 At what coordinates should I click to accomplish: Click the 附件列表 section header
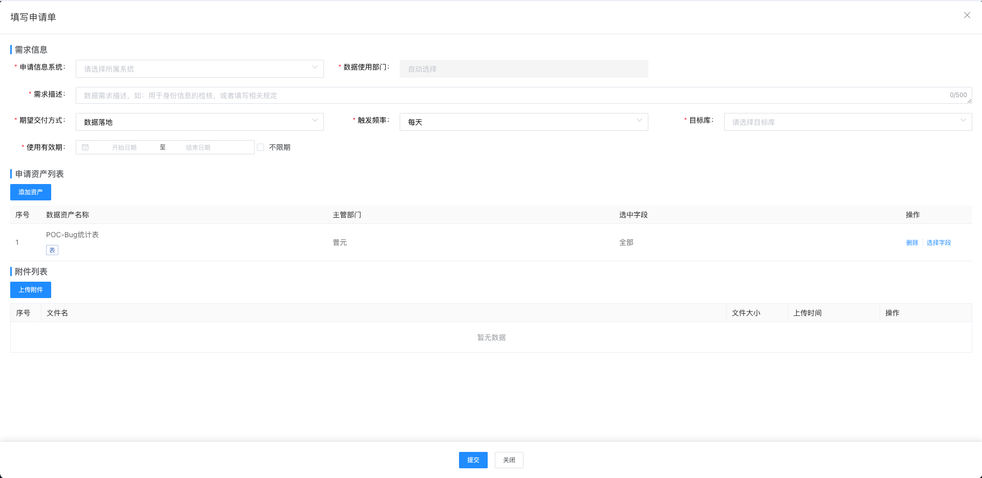click(31, 271)
